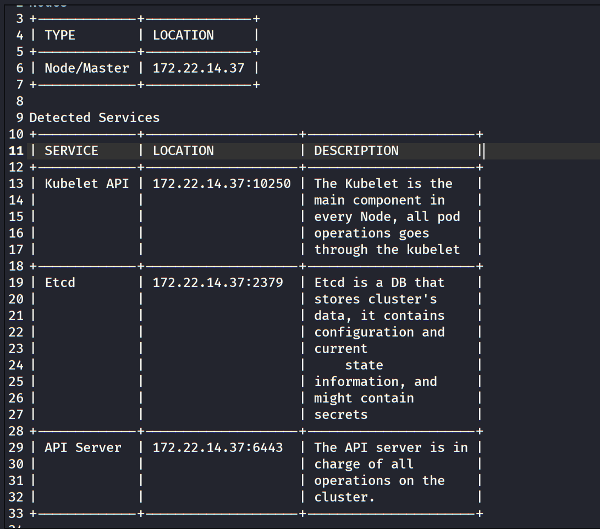Click the Detected Services heading text
This screenshot has width=600, height=529.
click(x=94, y=118)
